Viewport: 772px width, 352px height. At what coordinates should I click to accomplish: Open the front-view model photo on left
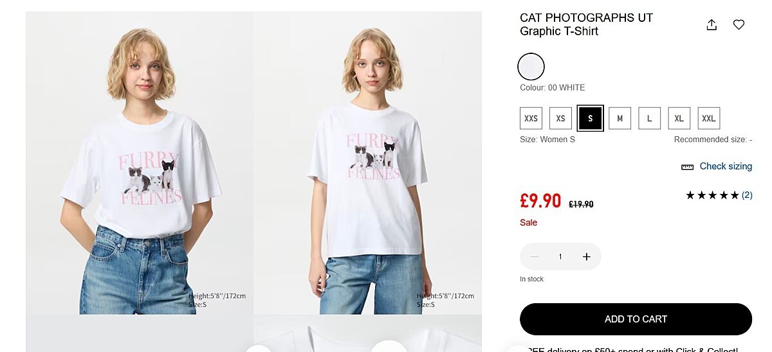140,163
